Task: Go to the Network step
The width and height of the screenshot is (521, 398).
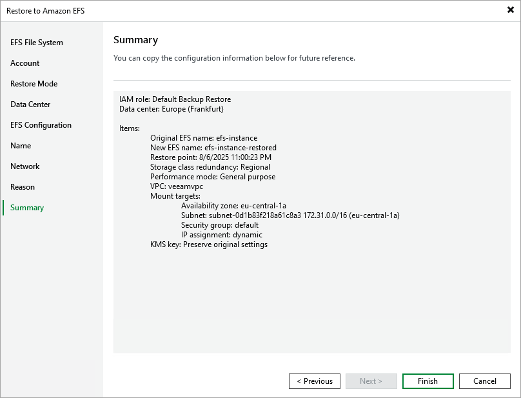Action: coord(25,166)
